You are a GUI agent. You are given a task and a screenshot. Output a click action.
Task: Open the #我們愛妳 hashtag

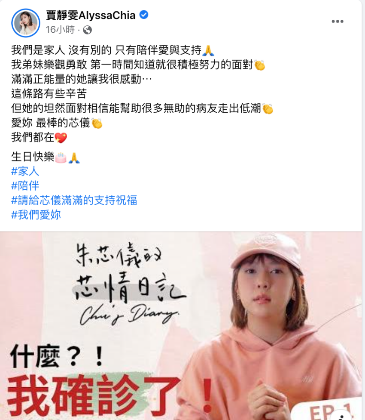coord(36,215)
